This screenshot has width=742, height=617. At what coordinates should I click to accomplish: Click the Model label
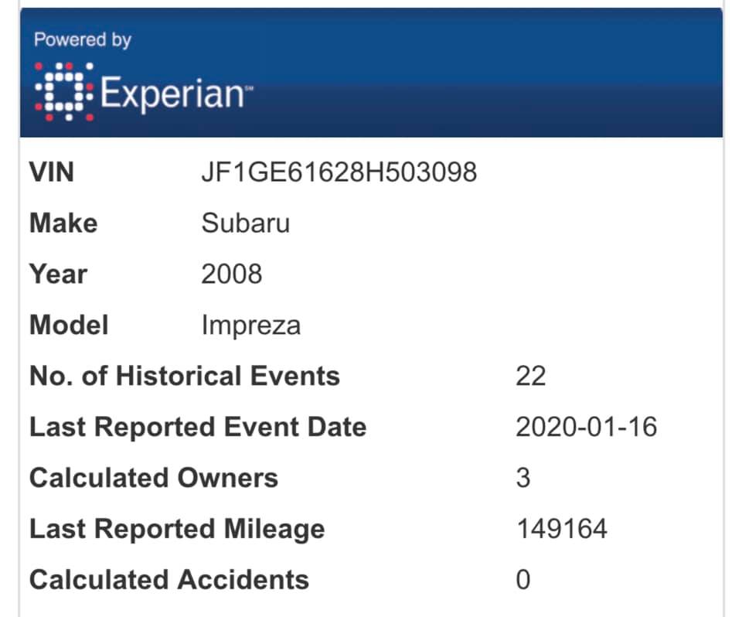pos(69,325)
